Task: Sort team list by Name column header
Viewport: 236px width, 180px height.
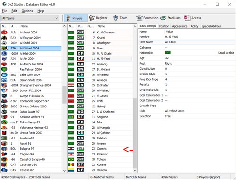Action: coord(41,26)
